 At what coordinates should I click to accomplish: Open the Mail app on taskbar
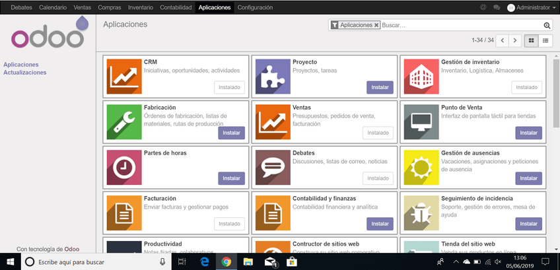[270, 262]
